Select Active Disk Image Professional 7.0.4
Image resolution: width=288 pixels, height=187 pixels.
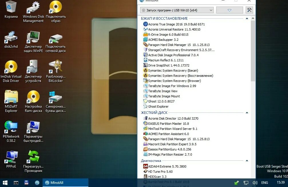click(x=171, y=55)
